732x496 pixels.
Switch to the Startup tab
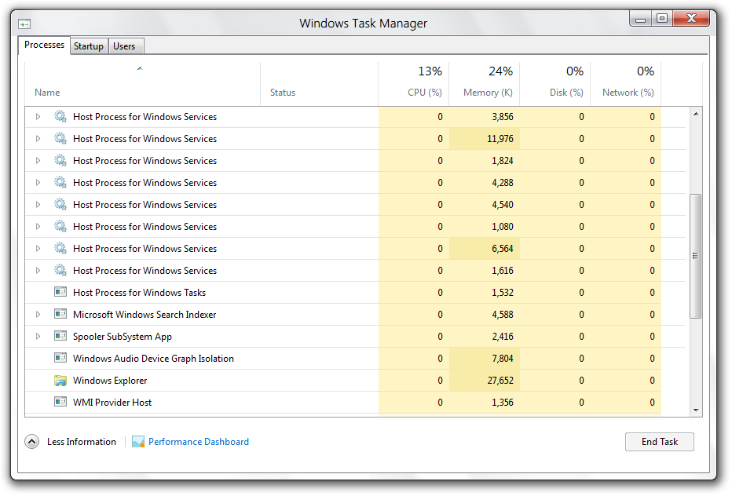point(88,46)
